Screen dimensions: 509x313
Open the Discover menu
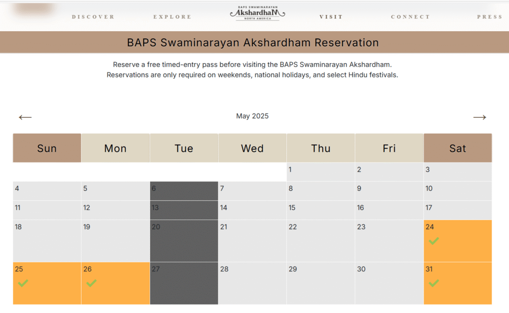pos(93,17)
